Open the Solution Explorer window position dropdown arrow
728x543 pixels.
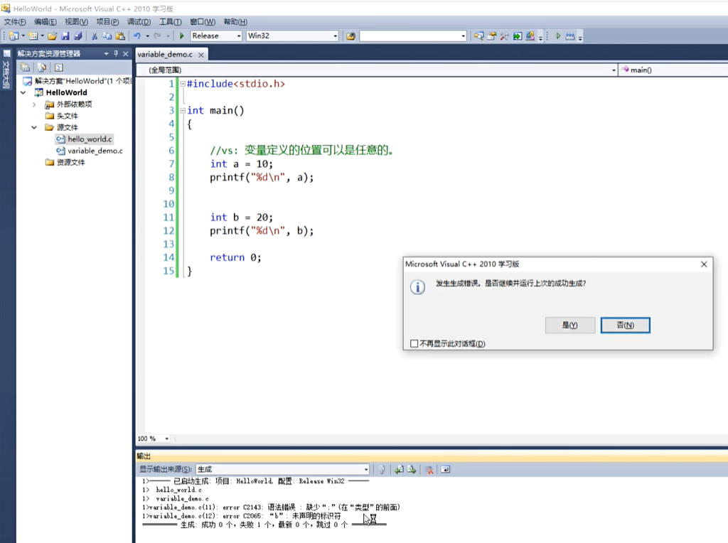(x=107, y=53)
